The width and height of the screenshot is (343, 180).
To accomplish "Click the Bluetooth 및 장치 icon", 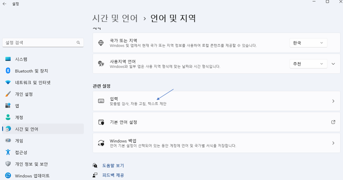I will [x=8, y=71].
